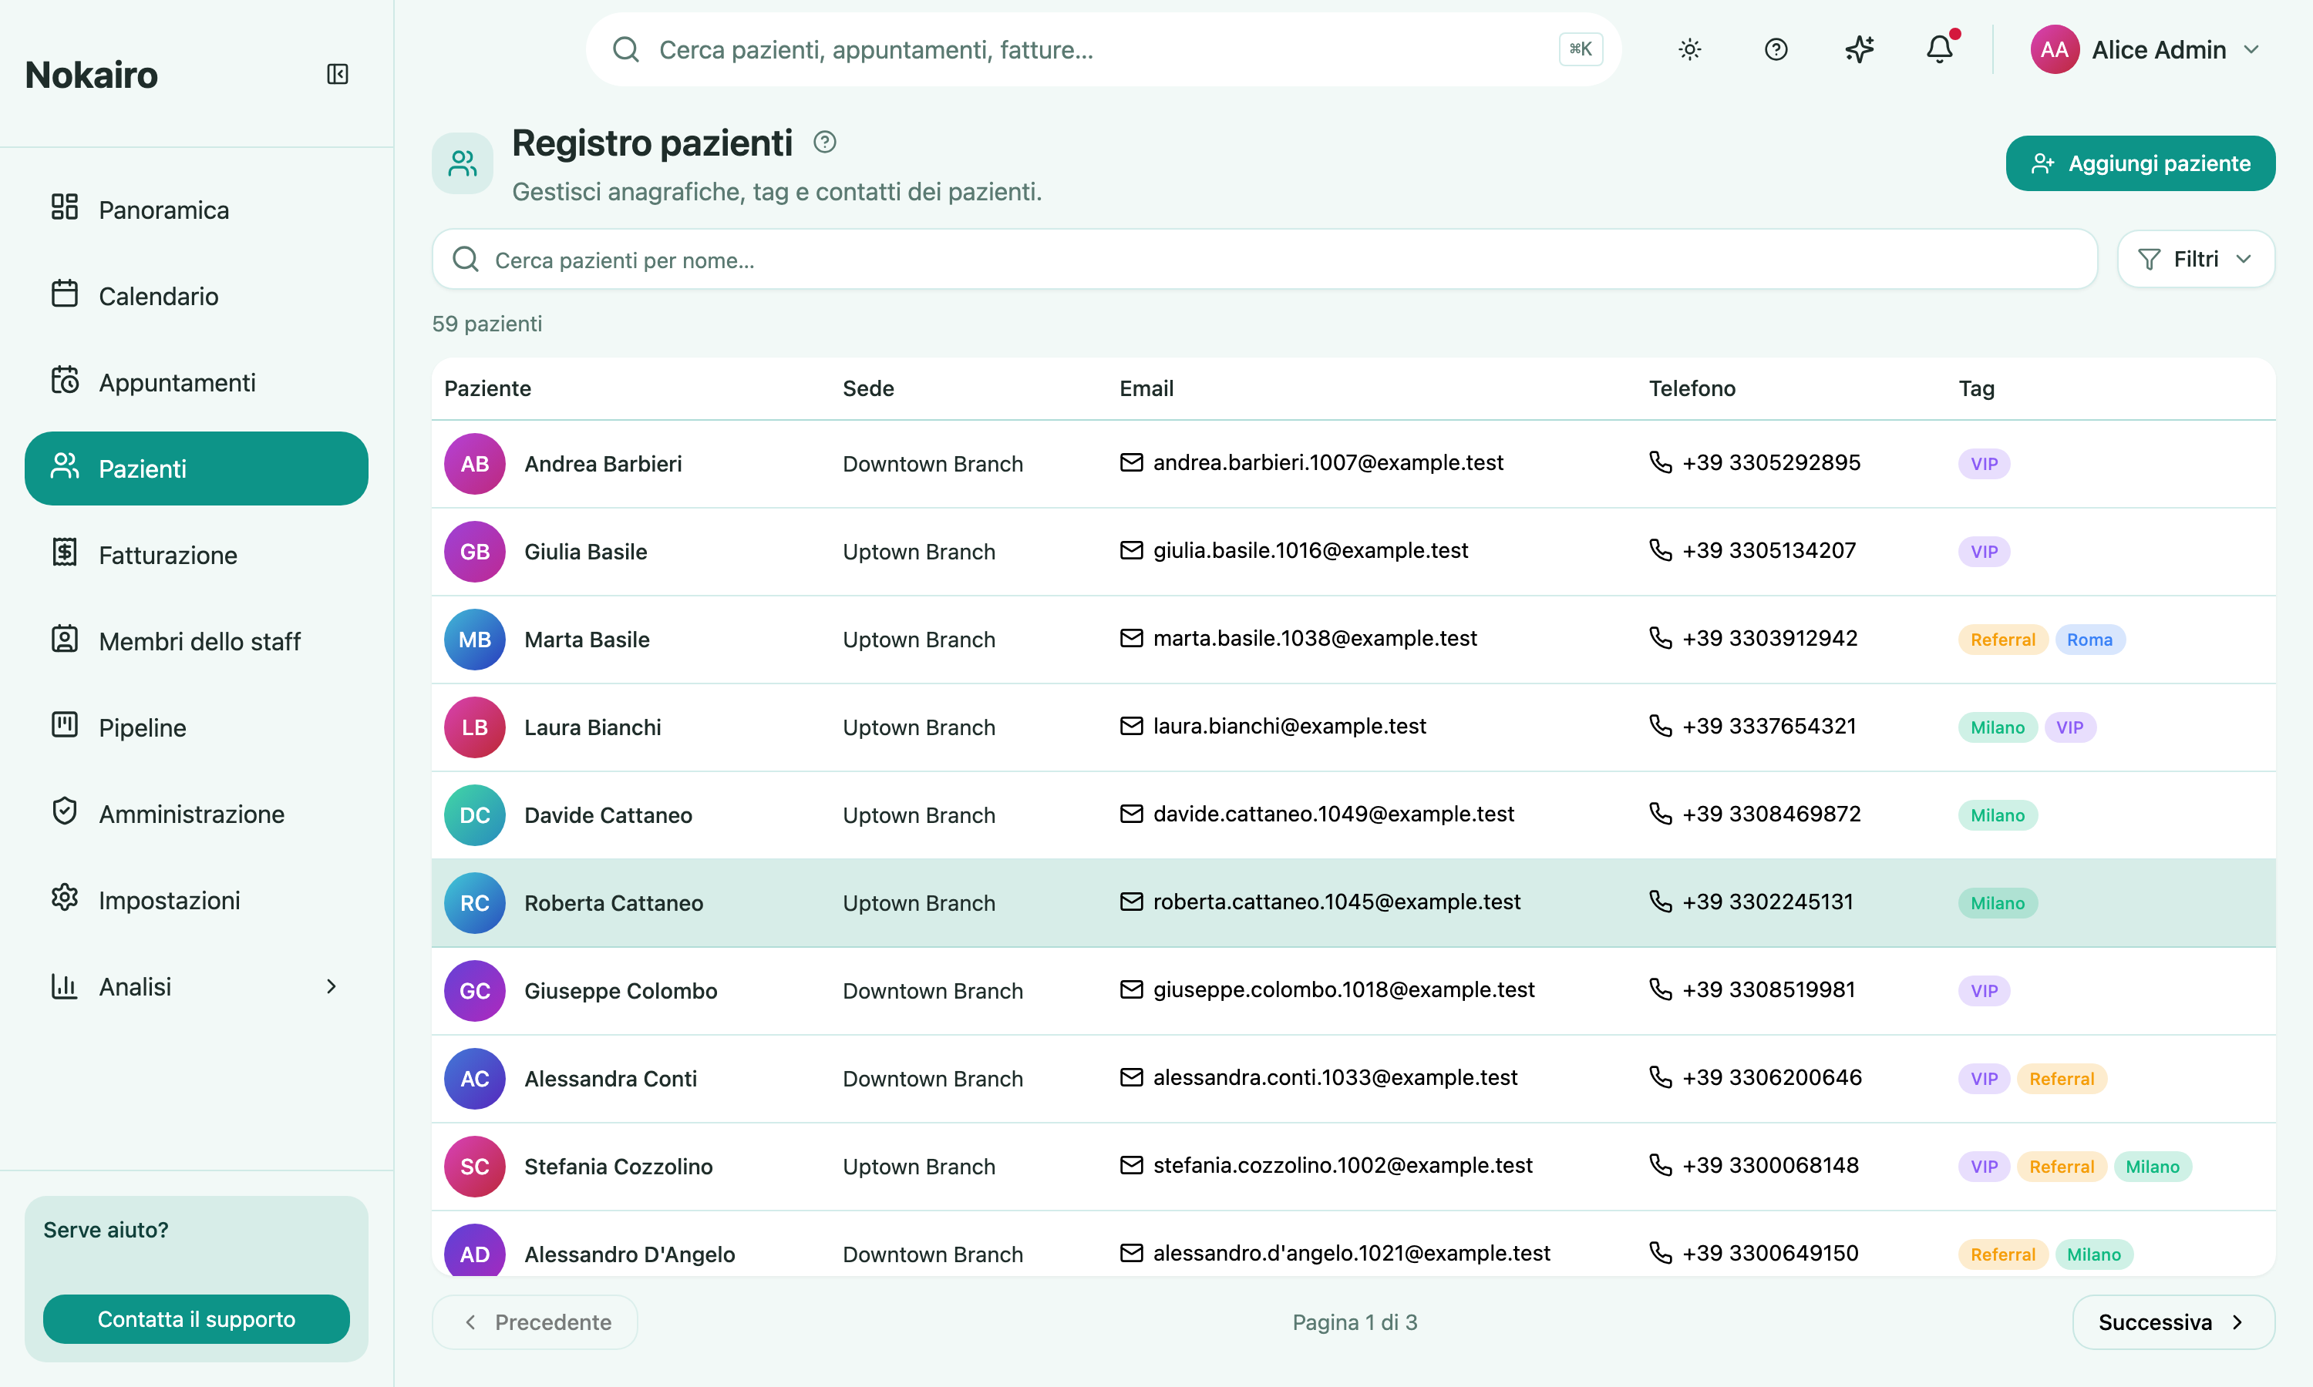
Task: Click the RC avatar for Roberta Cattaneo
Action: 475,903
